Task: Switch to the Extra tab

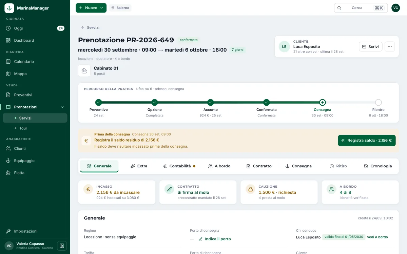Action: (139, 166)
